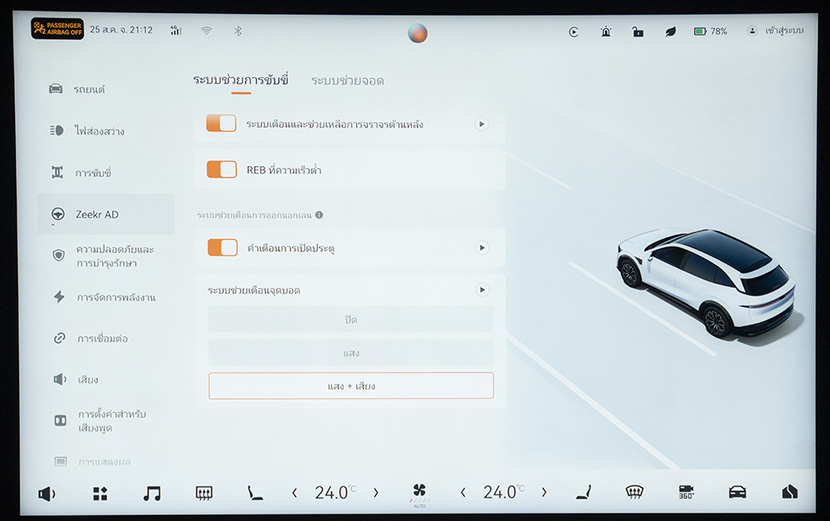Disable low-speed REB toggle

click(x=222, y=169)
